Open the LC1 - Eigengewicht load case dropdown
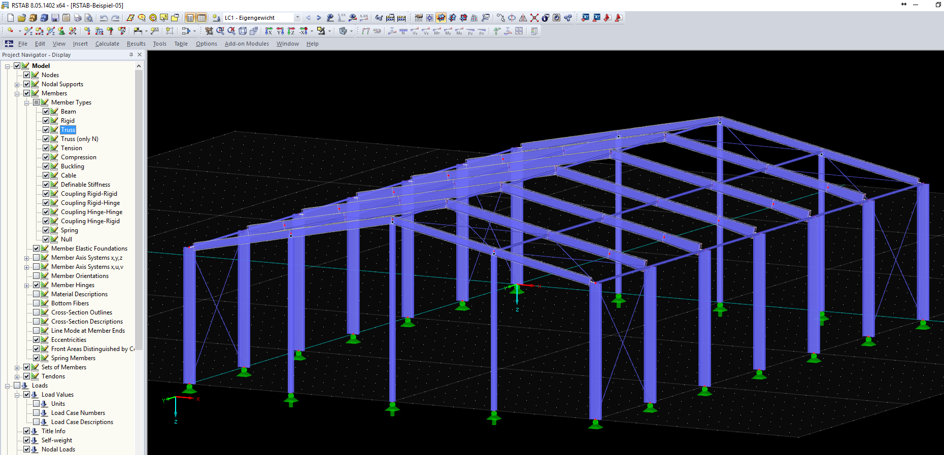The height and width of the screenshot is (455, 944). click(297, 18)
